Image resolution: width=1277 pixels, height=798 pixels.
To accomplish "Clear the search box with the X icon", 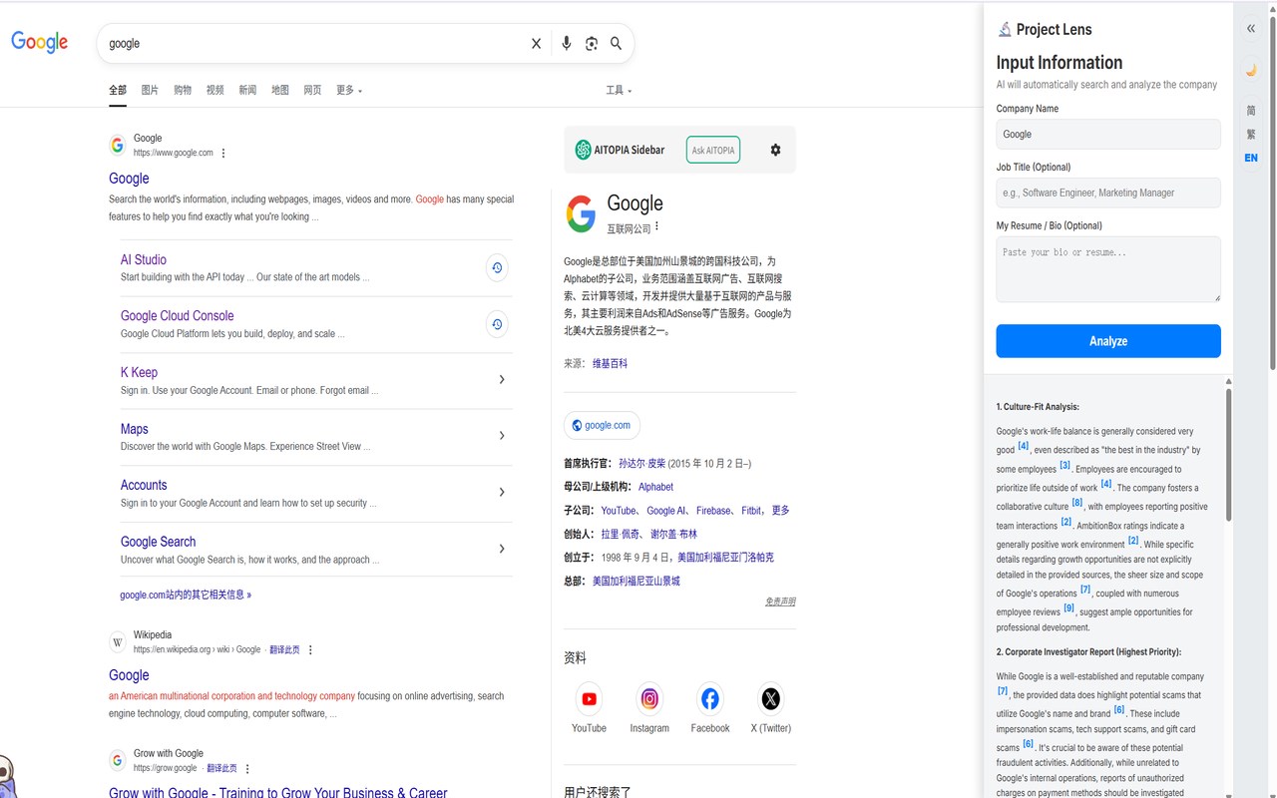I will coord(536,44).
